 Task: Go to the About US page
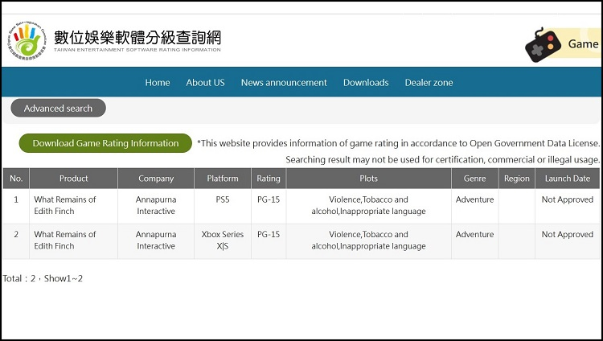tap(205, 83)
